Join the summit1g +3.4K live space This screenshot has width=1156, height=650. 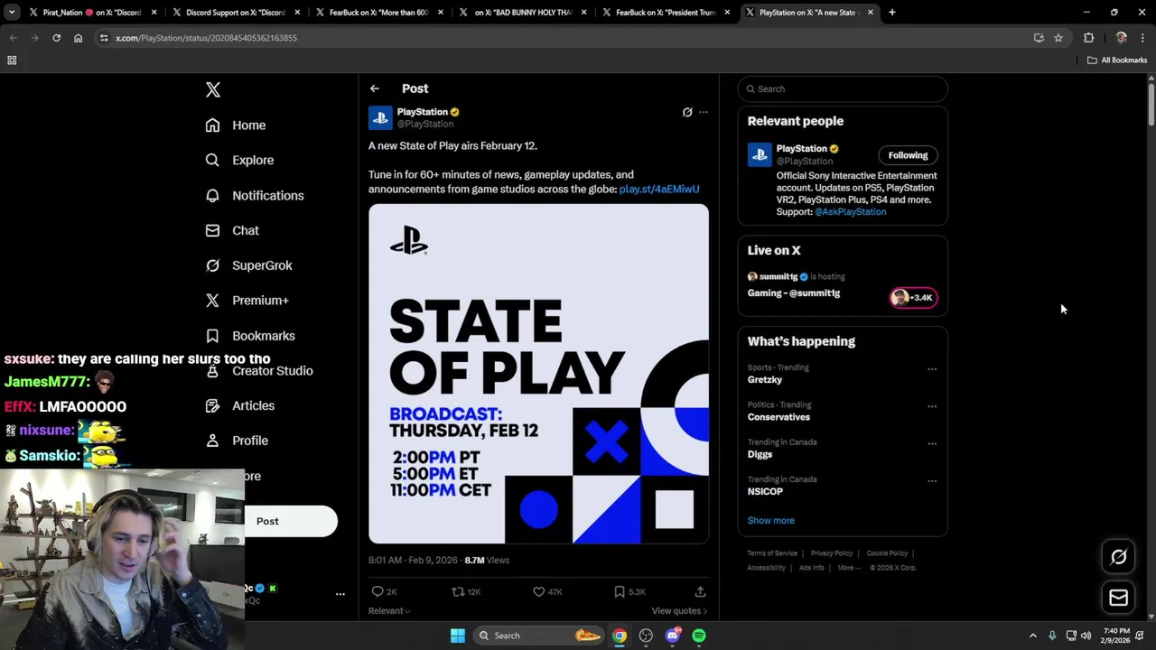[x=913, y=298]
